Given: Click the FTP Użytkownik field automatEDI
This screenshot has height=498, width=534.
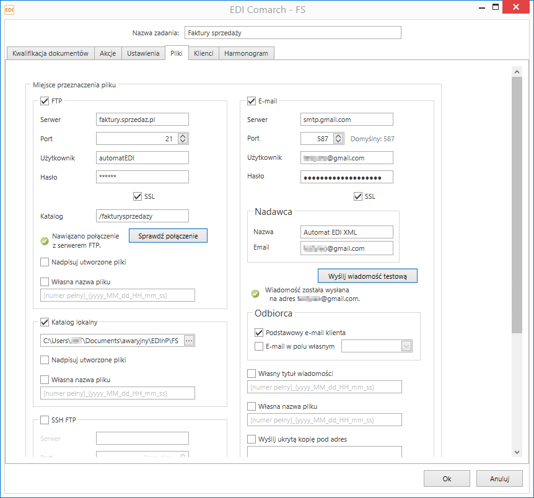Looking at the screenshot, I should [x=142, y=158].
